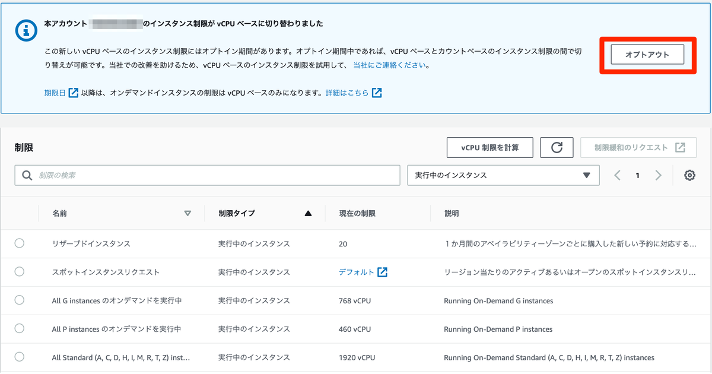Click the 説明 column header
Image resolution: width=712 pixels, height=374 pixels.
click(452, 214)
